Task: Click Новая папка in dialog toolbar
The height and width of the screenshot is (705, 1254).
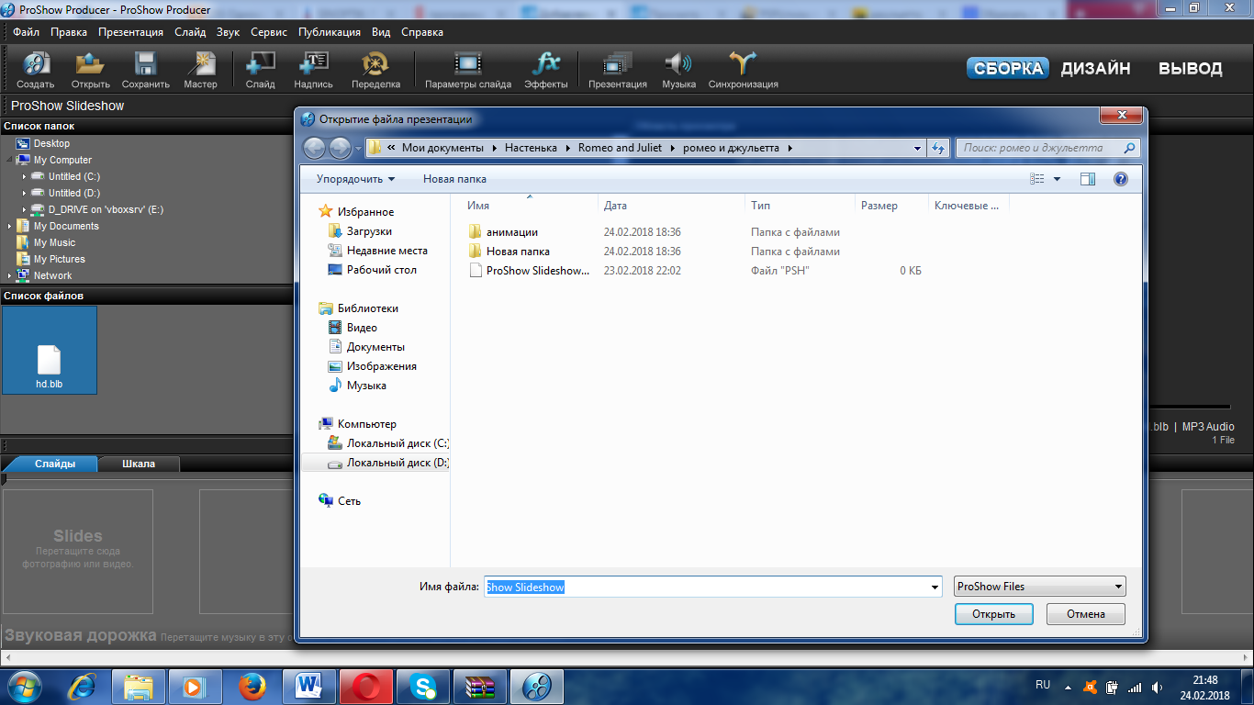Action: (454, 179)
